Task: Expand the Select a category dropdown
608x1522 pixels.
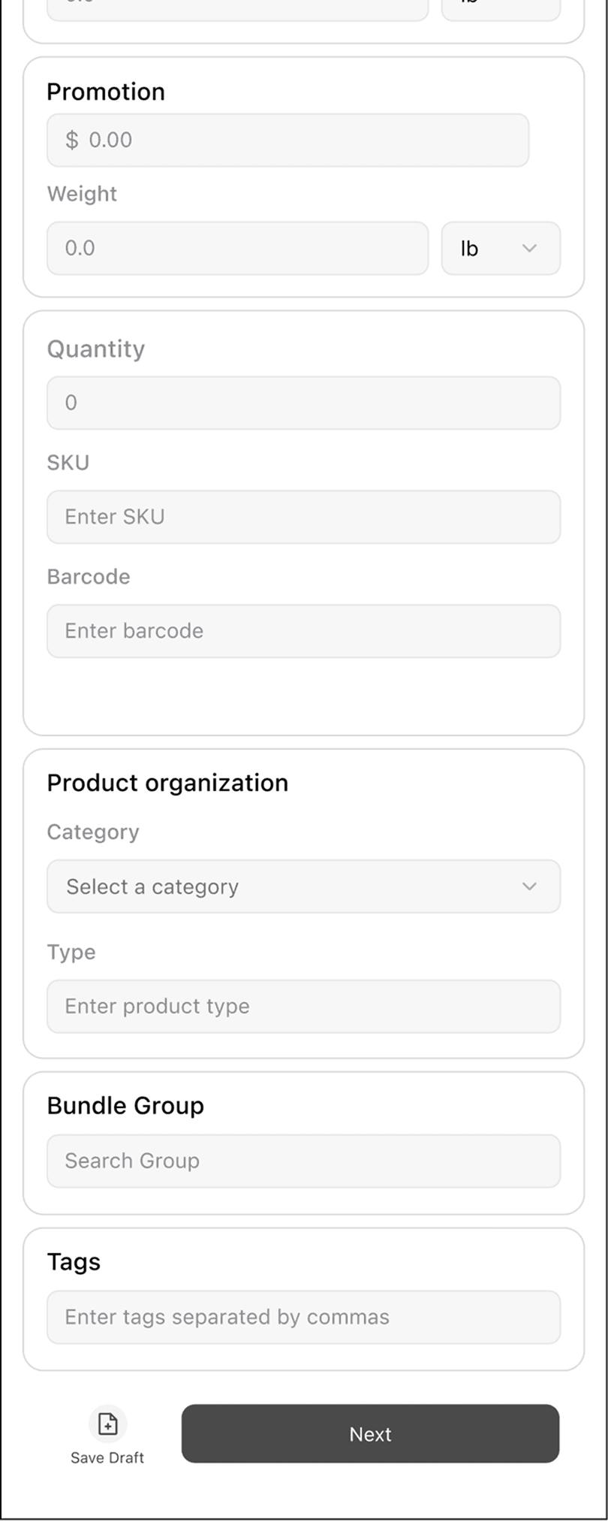Action: [303, 886]
